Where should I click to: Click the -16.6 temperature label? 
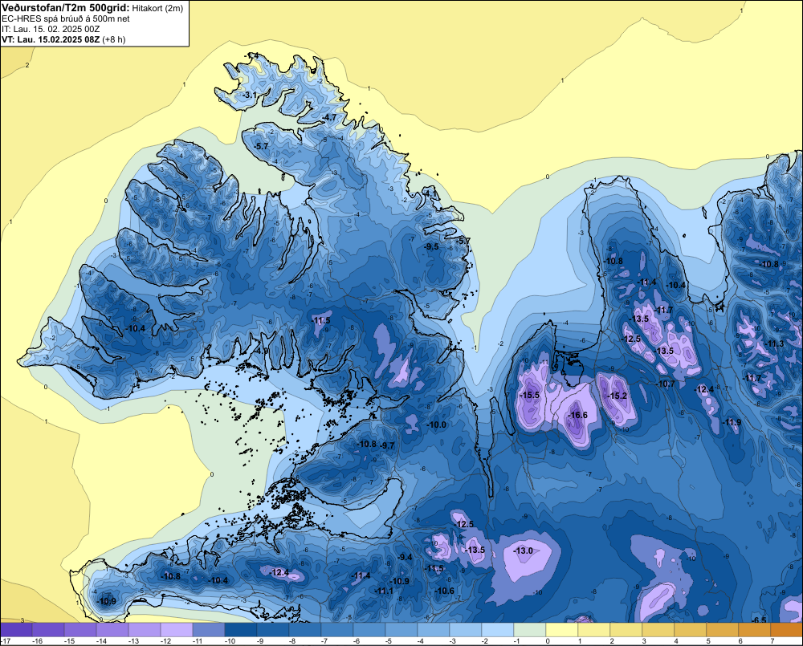coord(578,415)
